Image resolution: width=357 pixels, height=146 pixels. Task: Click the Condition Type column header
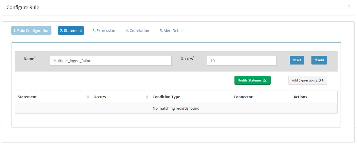[x=190, y=97]
